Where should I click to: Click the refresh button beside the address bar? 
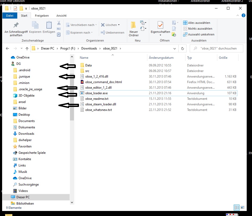tap(182, 49)
